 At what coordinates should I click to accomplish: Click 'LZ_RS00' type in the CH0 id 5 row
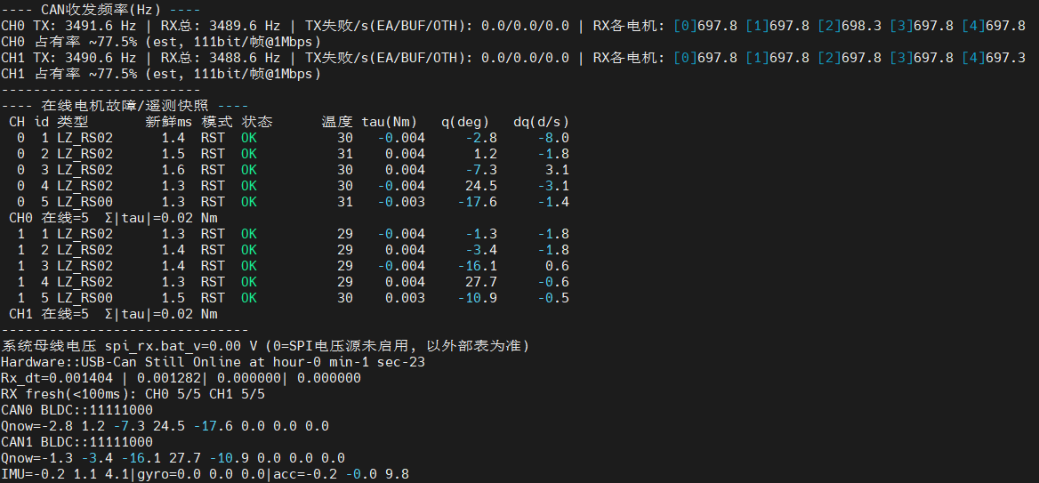click(x=85, y=202)
